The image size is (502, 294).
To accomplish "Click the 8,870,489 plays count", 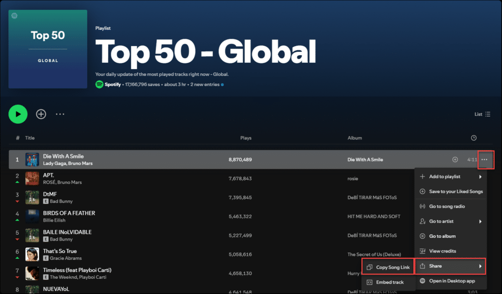I will pyautogui.click(x=240, y=159).
